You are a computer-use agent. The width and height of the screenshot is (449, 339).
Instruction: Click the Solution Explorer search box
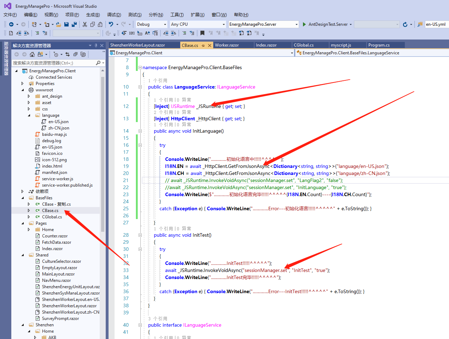pyautogui.click(x=53, y=63)
